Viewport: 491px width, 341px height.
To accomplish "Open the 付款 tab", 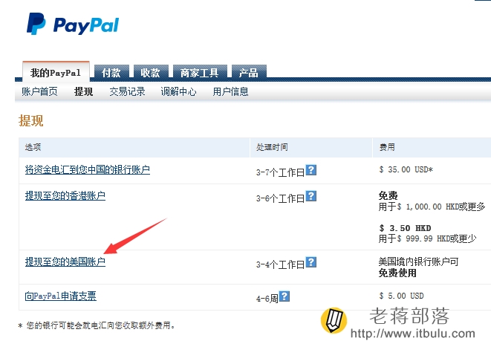I will 111,73.
